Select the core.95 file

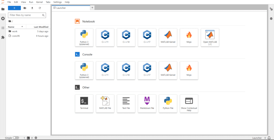(28, 36)
